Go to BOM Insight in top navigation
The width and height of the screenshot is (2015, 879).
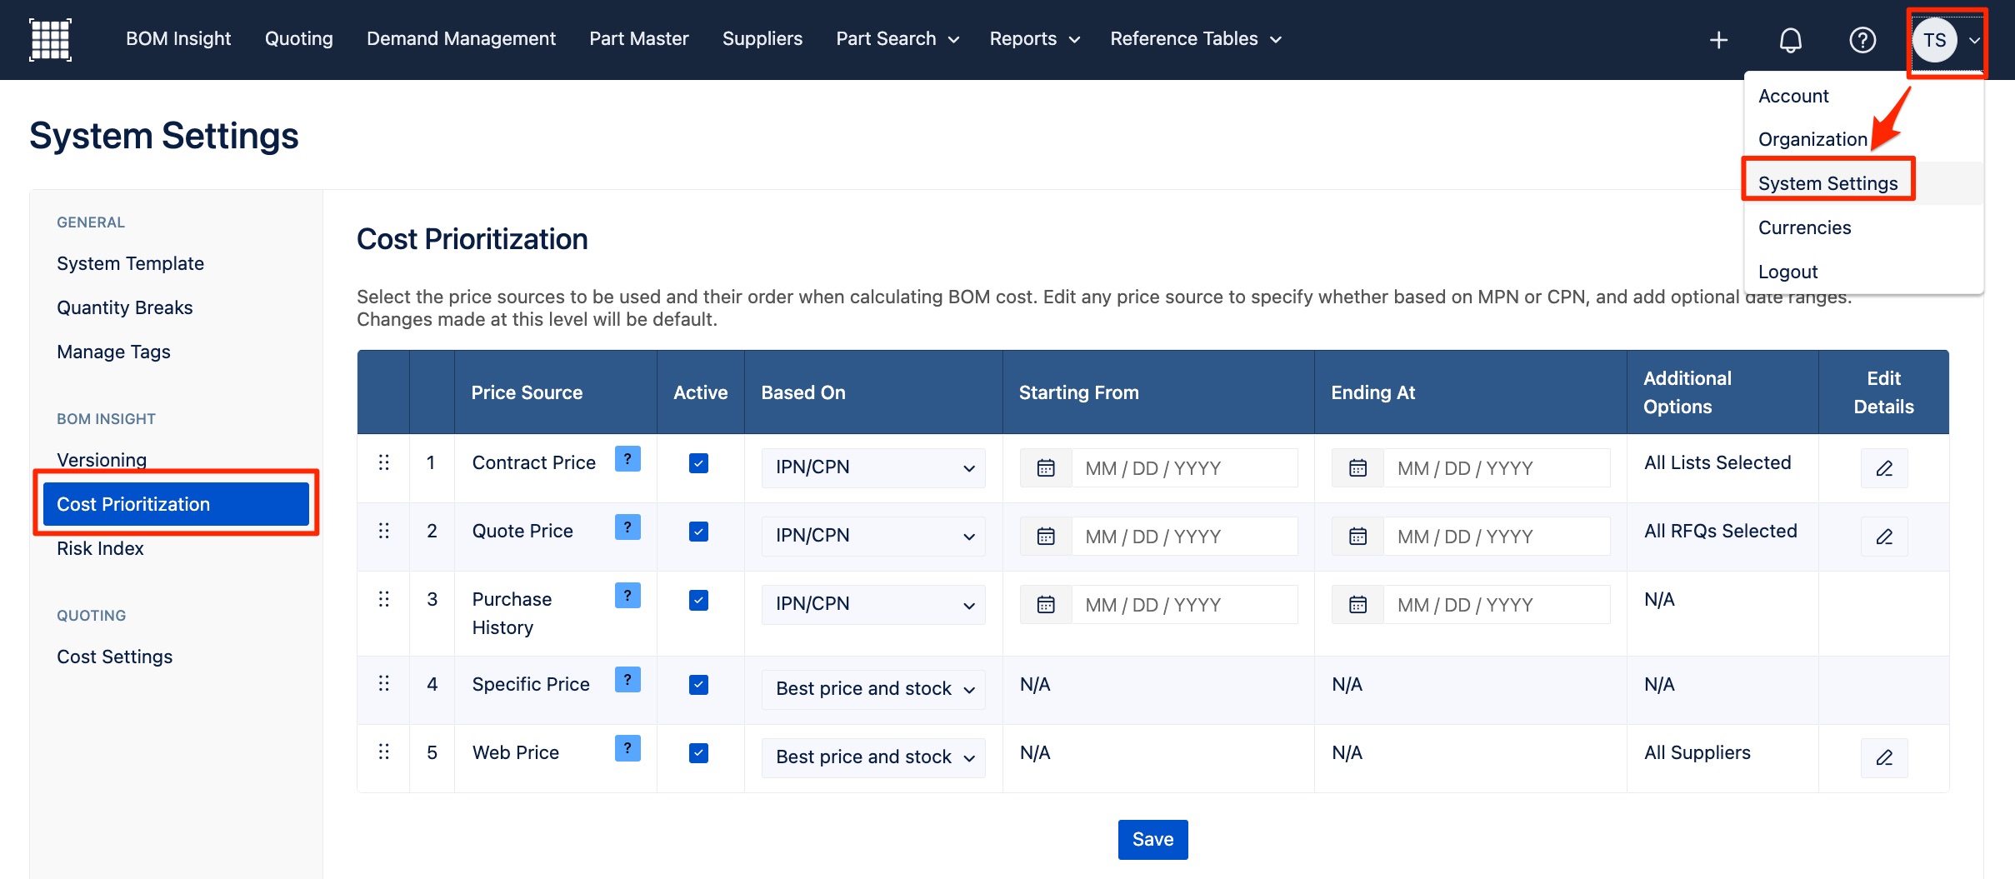click(178, 39)
